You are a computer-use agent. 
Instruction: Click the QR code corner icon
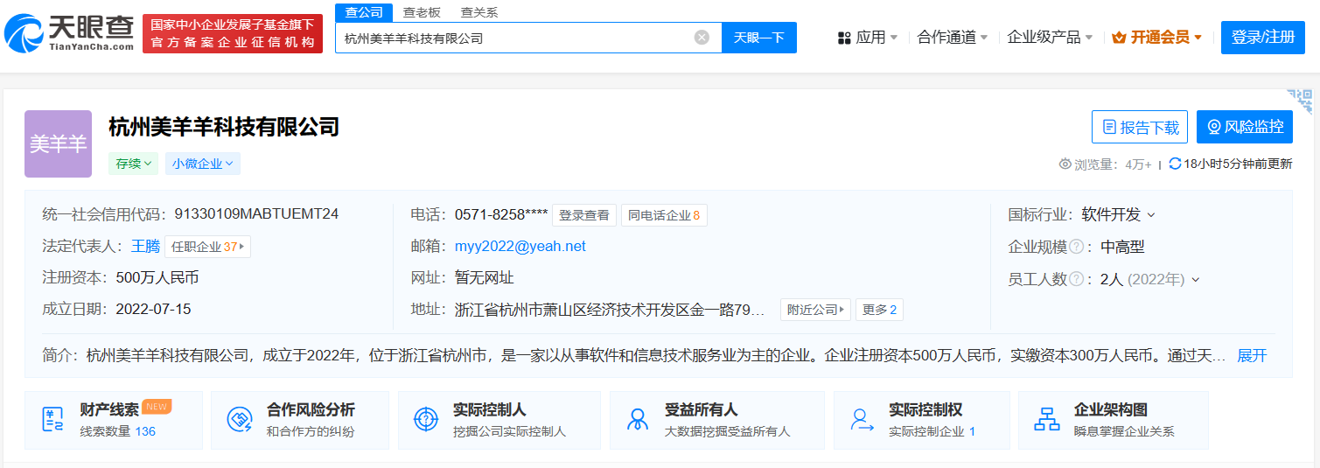(1300, 101)
